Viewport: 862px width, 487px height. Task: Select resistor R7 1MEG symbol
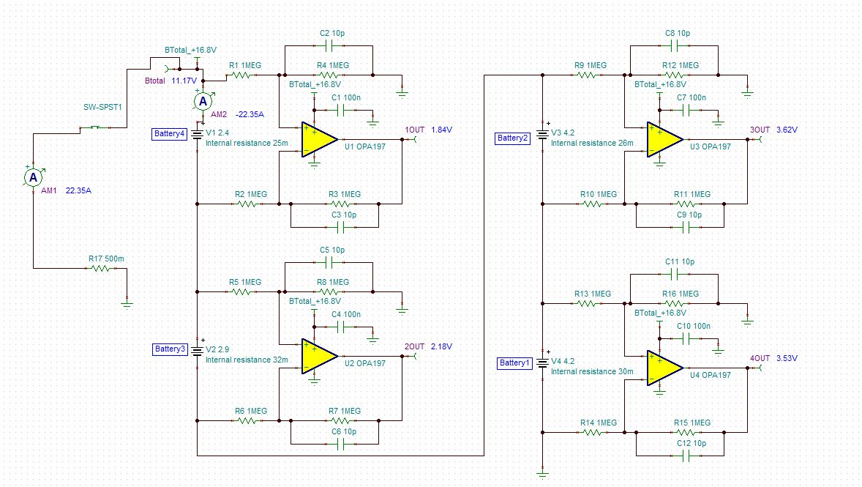click(x=341, y=421)
